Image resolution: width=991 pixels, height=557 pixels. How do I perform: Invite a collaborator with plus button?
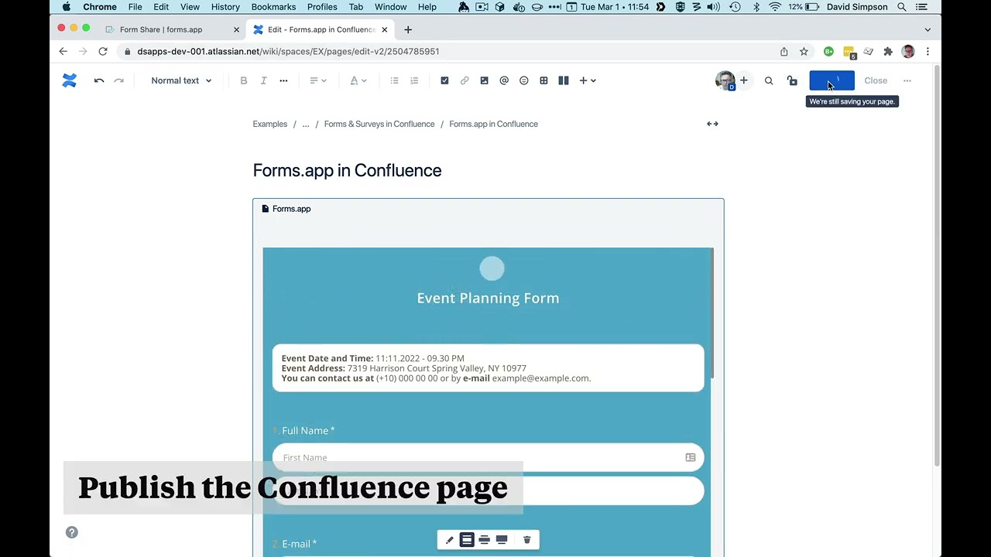(744, 80)
